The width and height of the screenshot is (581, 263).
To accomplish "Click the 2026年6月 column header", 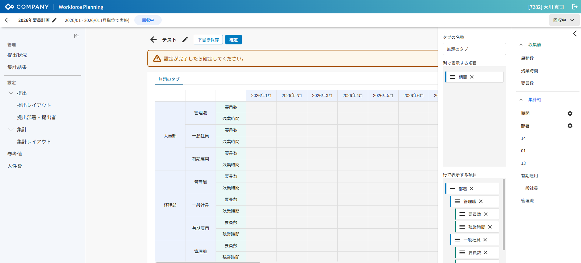I will pyautogui.click(x=414, y=95).
